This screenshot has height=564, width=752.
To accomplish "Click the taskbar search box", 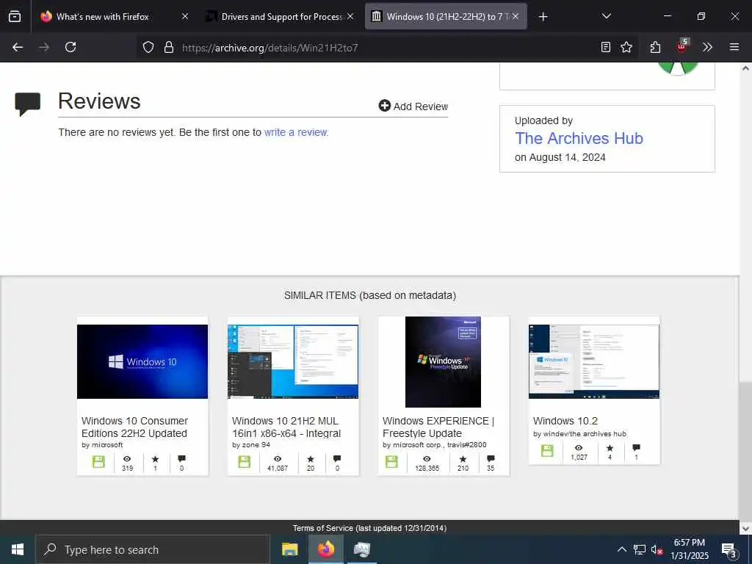I will click(x=153, y=549).
